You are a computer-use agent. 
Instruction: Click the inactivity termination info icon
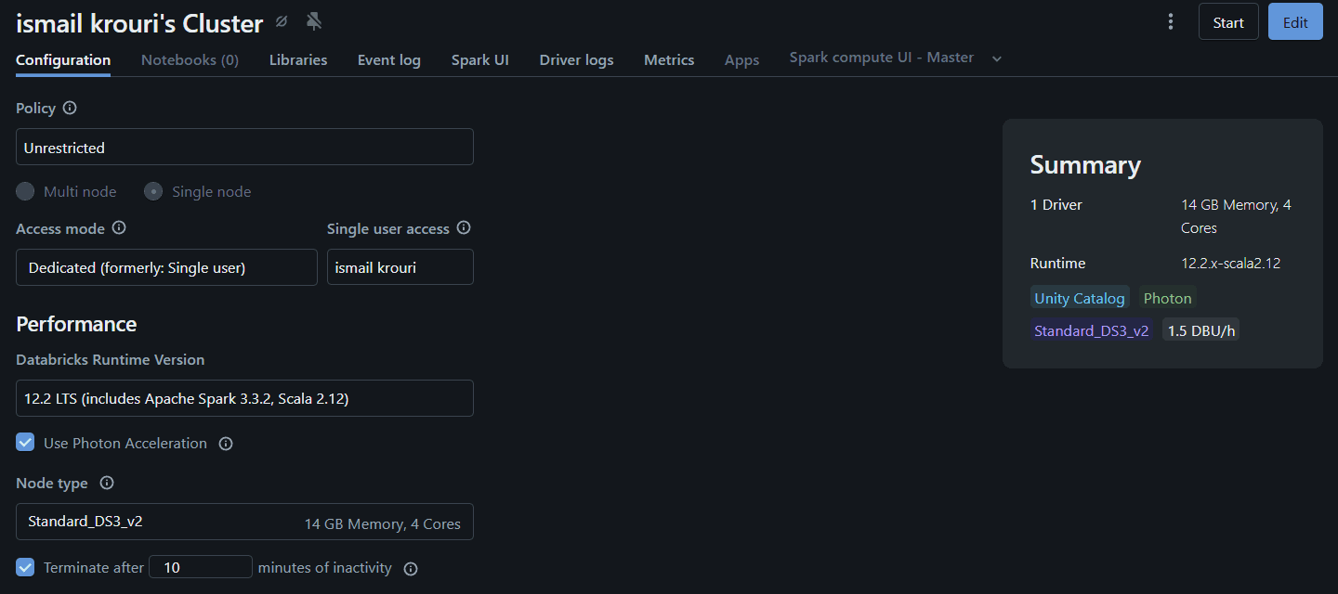411,568
